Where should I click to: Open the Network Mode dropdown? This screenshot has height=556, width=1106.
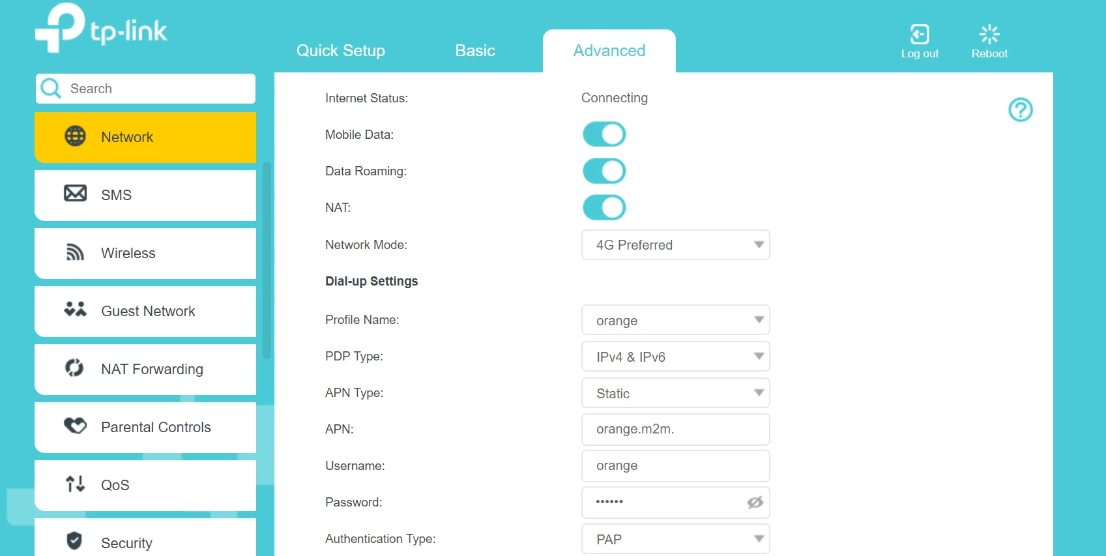pos(676,245)
